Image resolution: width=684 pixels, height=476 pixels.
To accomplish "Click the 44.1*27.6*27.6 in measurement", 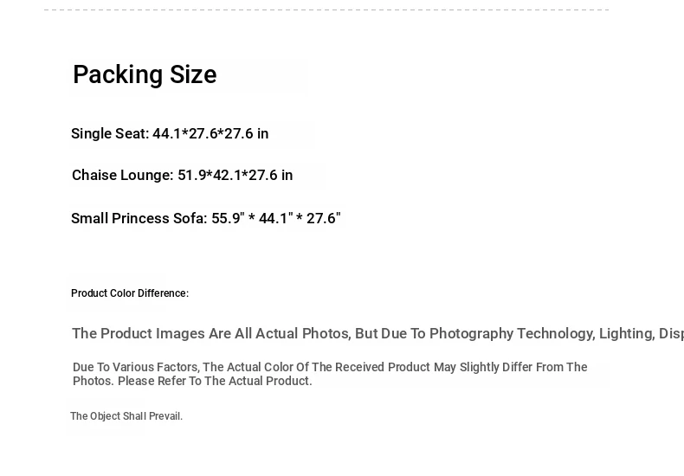I will pyautogui.click(x=210, y=134).
